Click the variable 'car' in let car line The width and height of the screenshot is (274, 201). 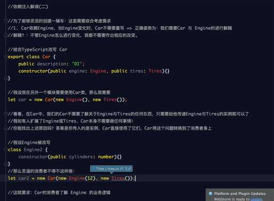(22, 100)
